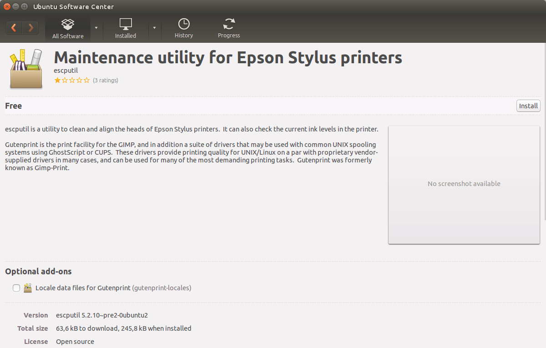Minimize the Ubuntu Software Center window
546x348 pixels.
[15, 7]
